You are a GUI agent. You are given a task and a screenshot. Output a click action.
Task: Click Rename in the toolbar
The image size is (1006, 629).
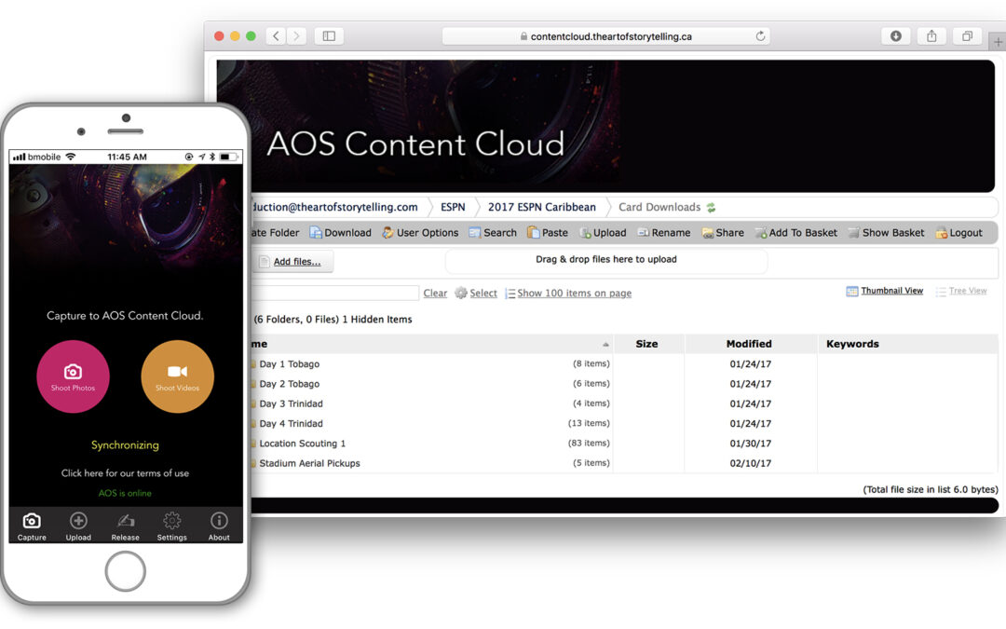(664, 233)
